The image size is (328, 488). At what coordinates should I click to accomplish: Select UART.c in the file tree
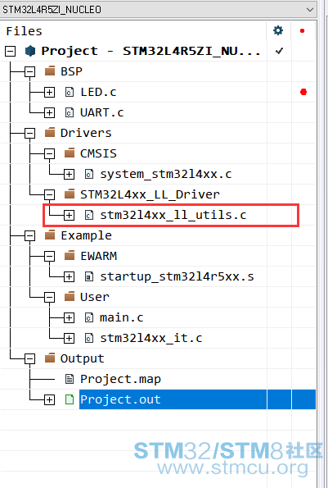point(101,112)
